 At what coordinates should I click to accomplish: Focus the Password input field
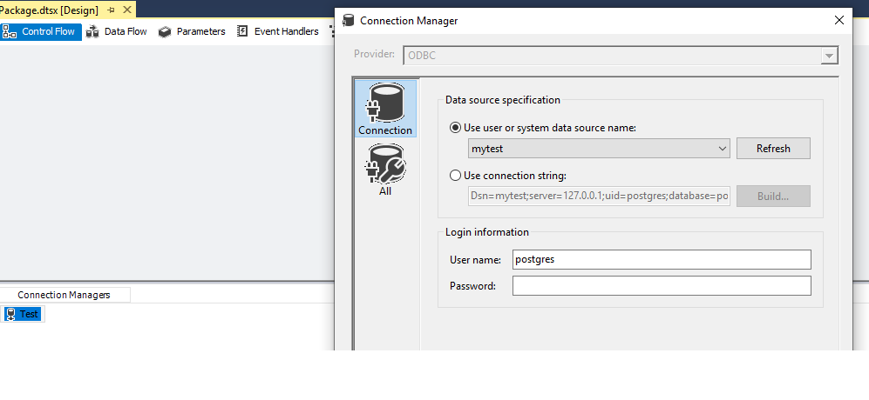click(662, 285)
